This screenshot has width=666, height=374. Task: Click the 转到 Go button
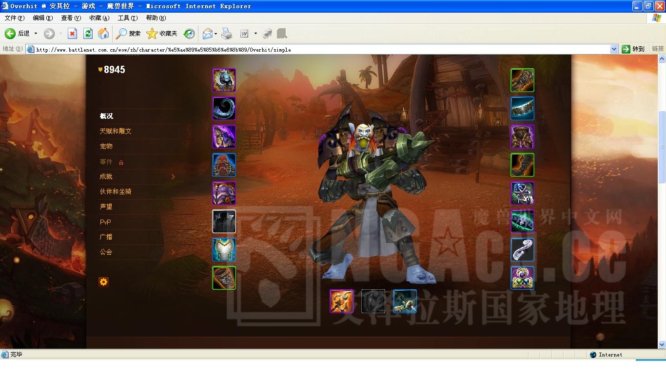(634, 49)
